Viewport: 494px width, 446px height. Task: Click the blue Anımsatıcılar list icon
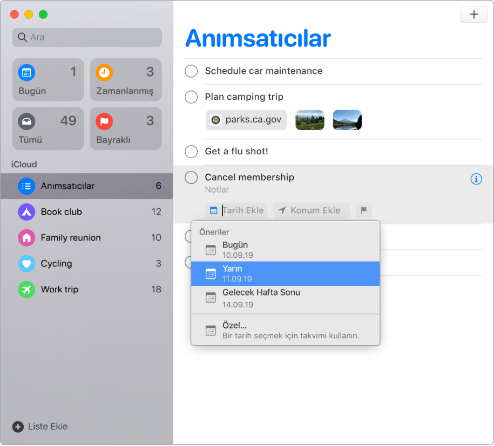[26, 186]
